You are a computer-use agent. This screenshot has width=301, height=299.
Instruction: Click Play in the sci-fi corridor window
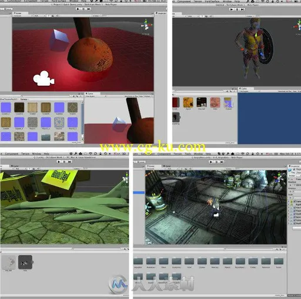tap(211, 162)
